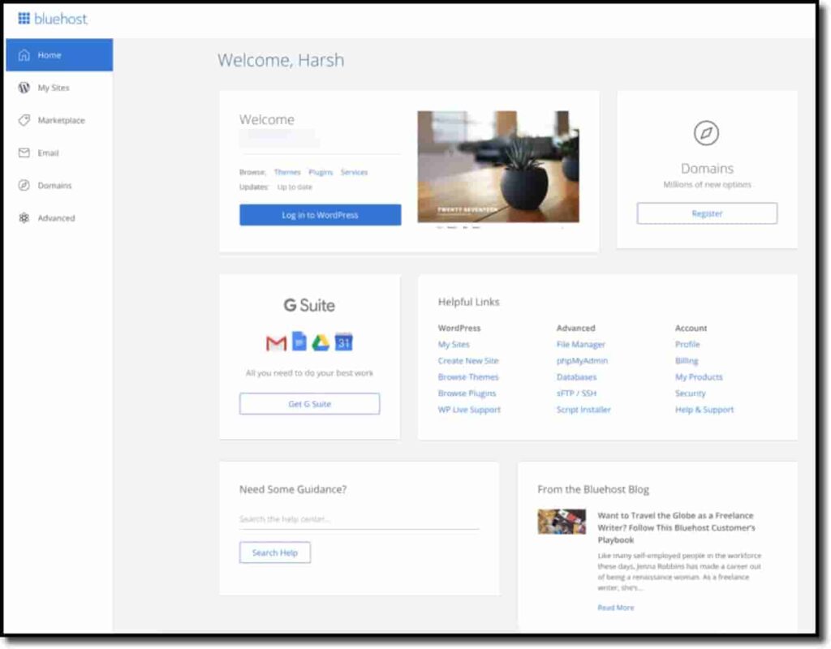Click the Google Calendar icon in G Suite card

click(x=344, y=342)
